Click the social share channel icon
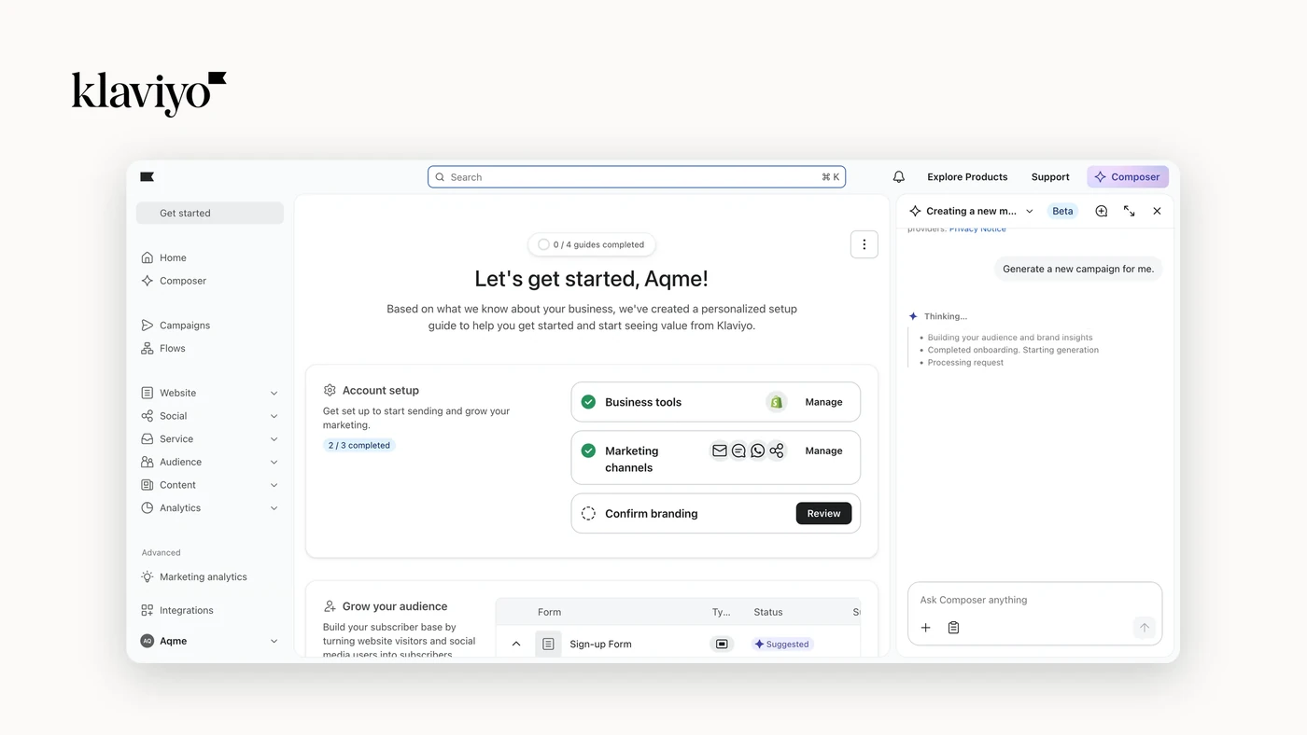Screen dimensions: 1307x735 [x=777, y=451]
